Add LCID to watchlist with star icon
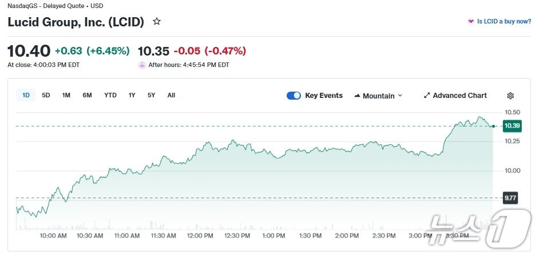This screenshot has width=539, height=256. pyautogui.click(x=157, y=22)
